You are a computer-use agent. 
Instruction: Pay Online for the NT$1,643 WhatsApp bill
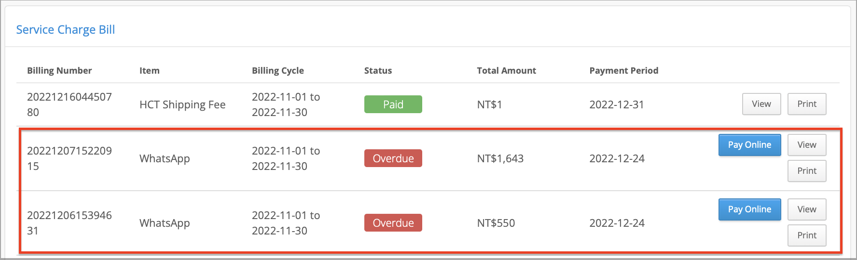(x=749, y=145)
